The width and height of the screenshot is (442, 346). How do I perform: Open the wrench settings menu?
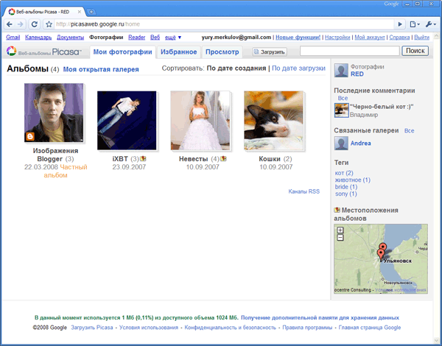coord(431,24)
